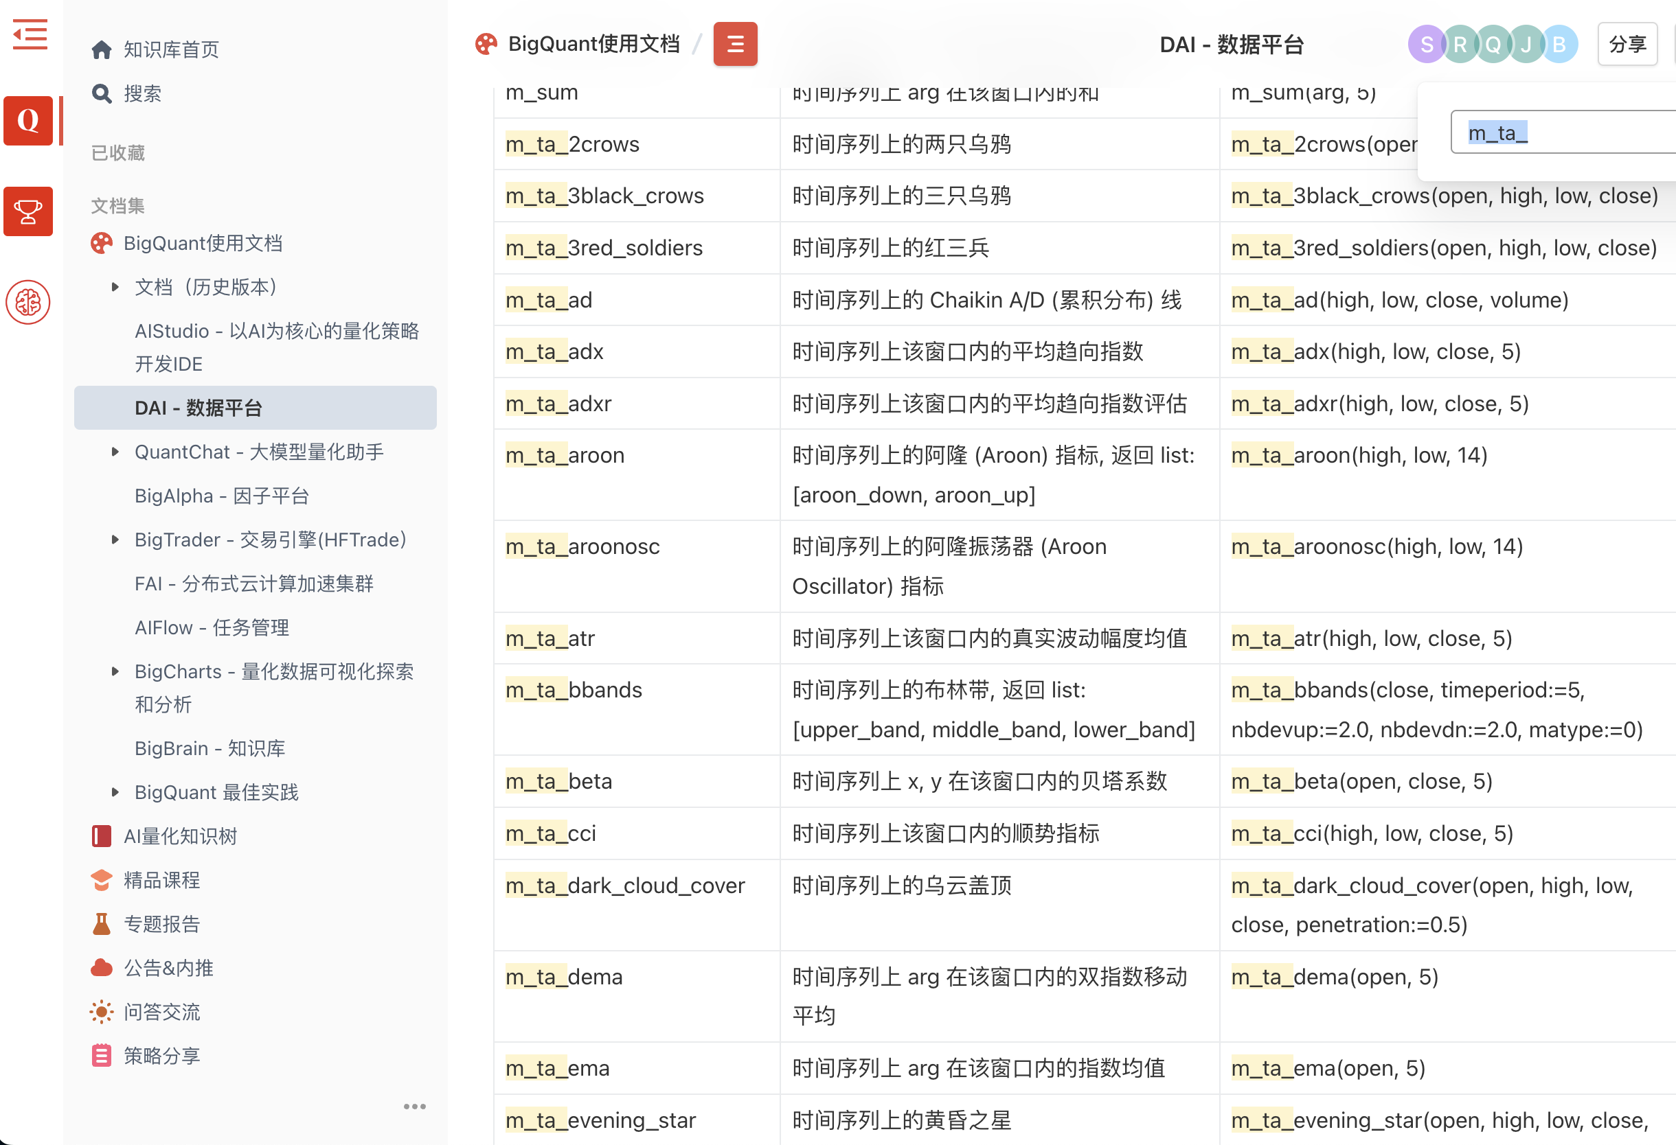Click the BigQuant palette icon in breadcrumb

click(486, 45)
